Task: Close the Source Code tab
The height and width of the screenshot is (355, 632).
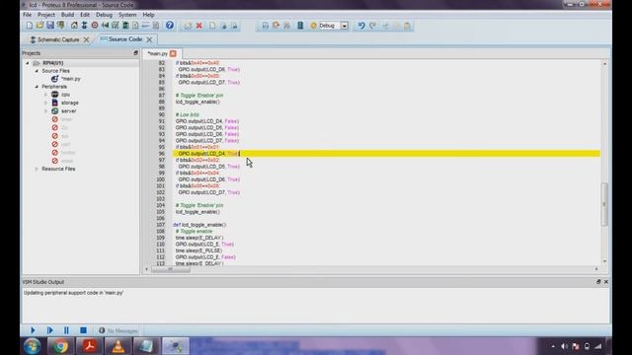Action: coord(149,39)
